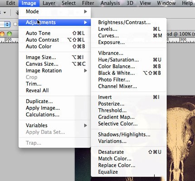Choose Desaturate

[x=129, y=152]
